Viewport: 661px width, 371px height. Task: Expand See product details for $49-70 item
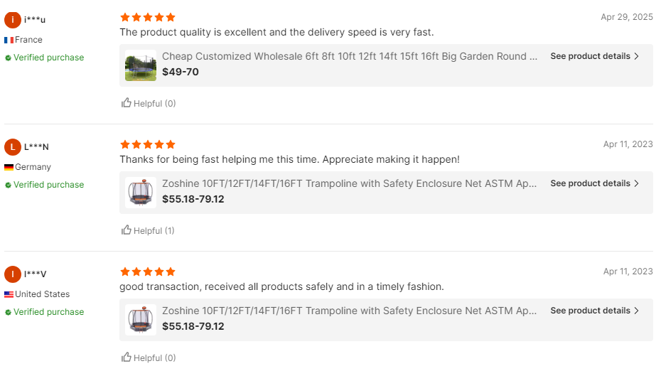594,56
